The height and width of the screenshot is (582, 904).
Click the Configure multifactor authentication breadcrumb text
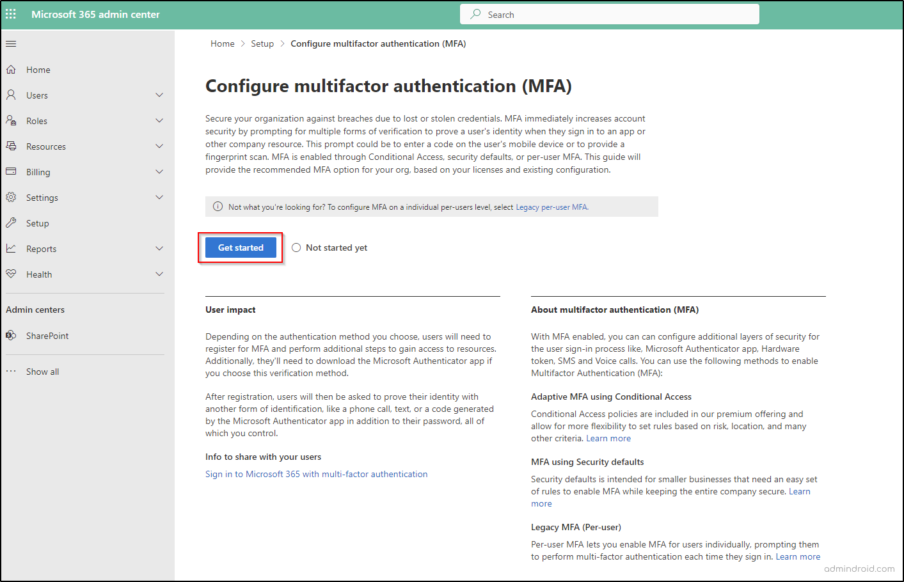378,43
